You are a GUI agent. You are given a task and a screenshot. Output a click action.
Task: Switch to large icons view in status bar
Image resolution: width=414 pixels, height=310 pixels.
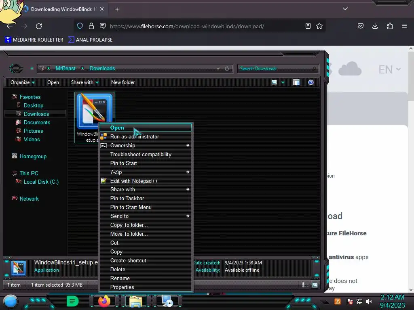315,285
